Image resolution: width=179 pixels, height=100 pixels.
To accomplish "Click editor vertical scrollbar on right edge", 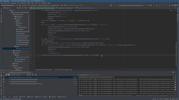I will [176, 53].
